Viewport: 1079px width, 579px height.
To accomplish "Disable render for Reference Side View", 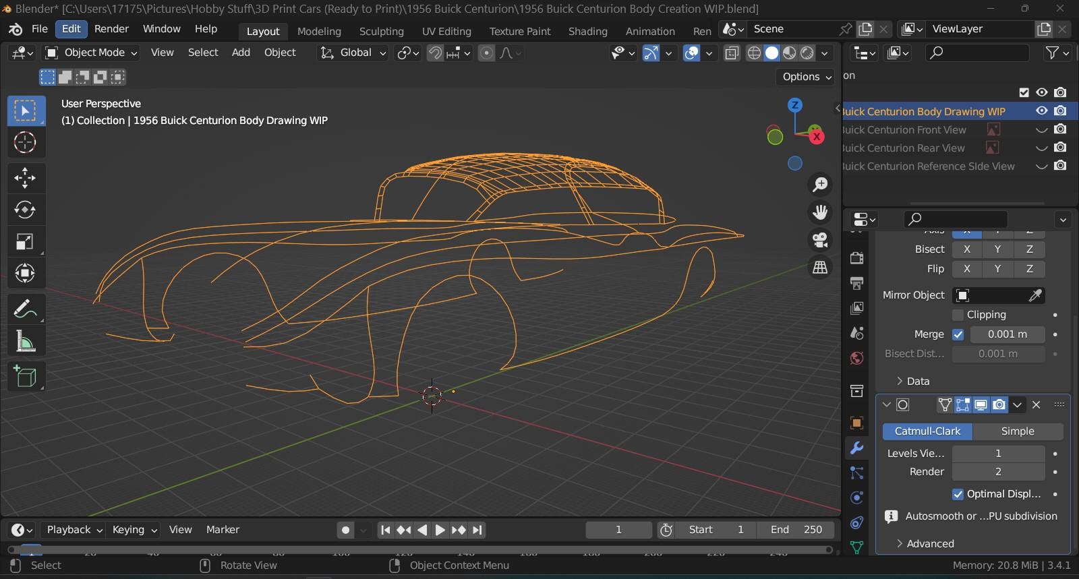I will [x=1060, y=166].
